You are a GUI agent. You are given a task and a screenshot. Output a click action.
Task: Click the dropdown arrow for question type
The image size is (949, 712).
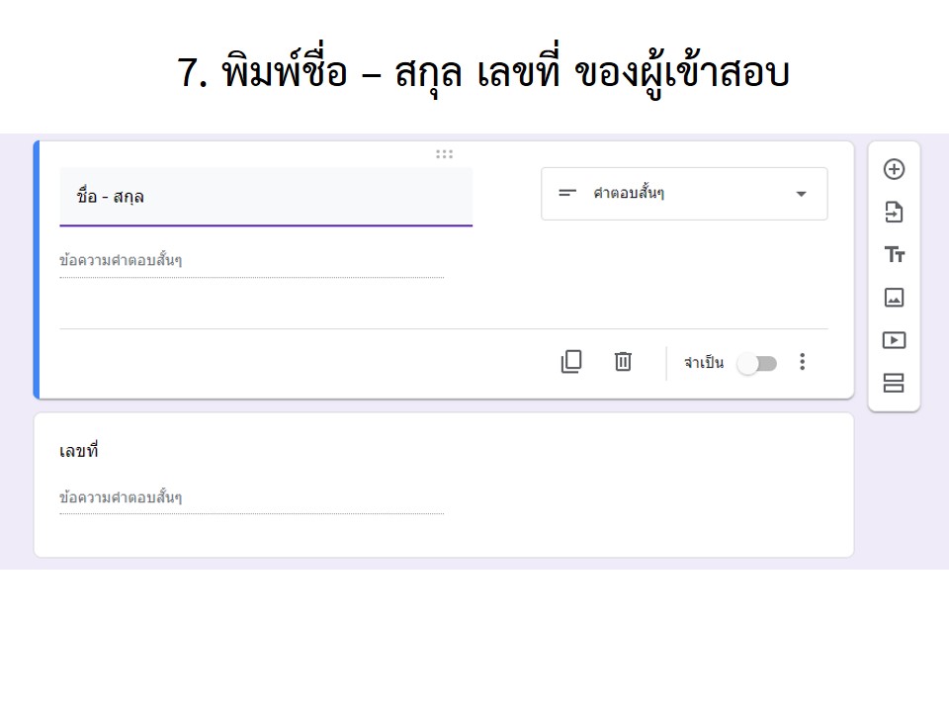[x=801, y=194]
